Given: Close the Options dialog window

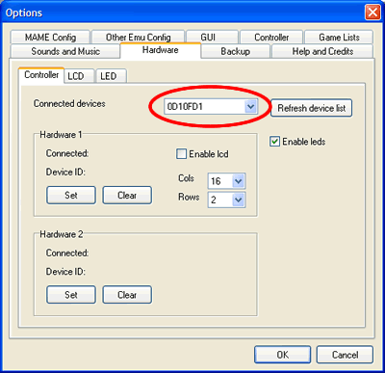Looking at the screenshot, I should pos(372,13).
